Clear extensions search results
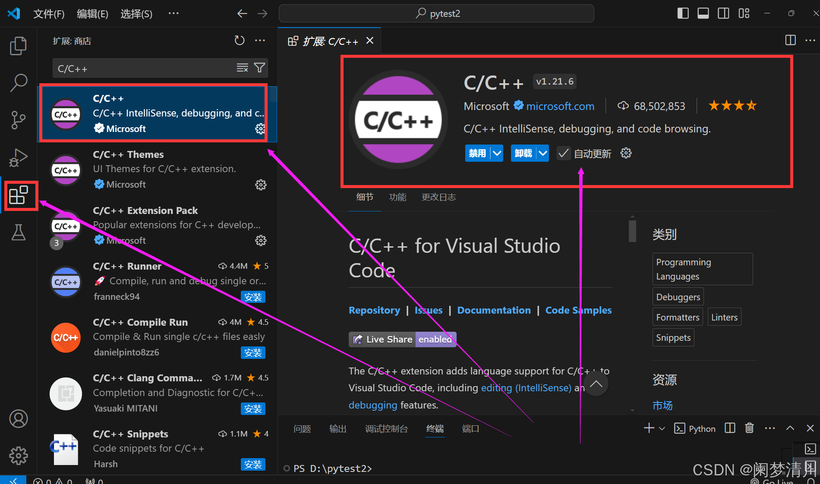Image resolution: width=820 pixels, height=484 pixels. pyautogui.click(x=242, y=68)
